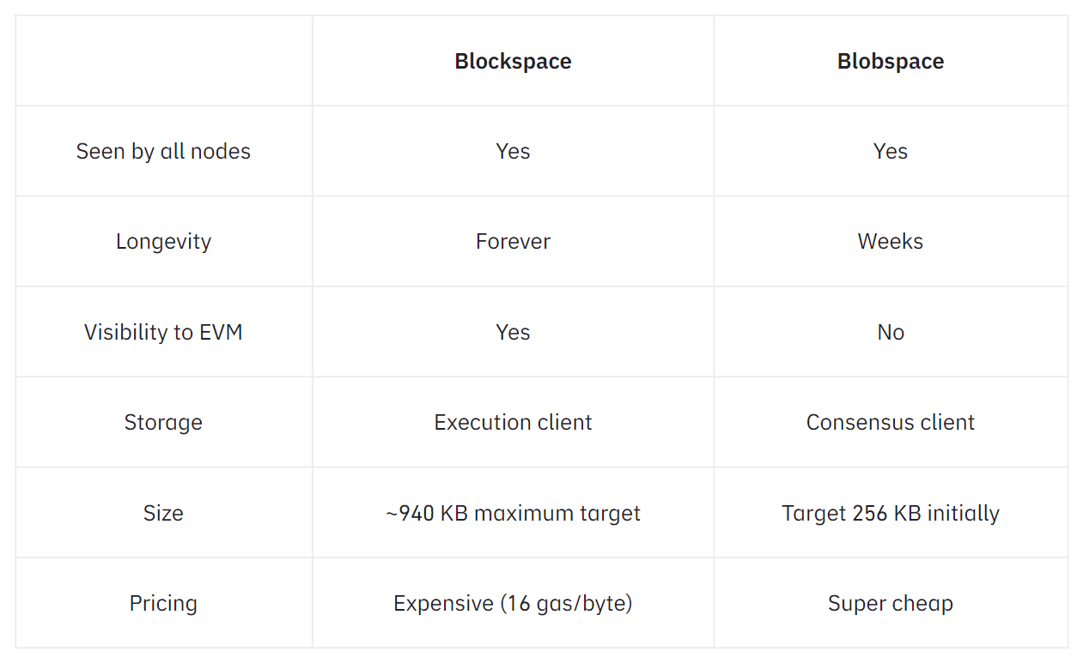Click the Blockspace column header
The width and height of the screenshot is (1083, 663).
(x=513, y=62)
